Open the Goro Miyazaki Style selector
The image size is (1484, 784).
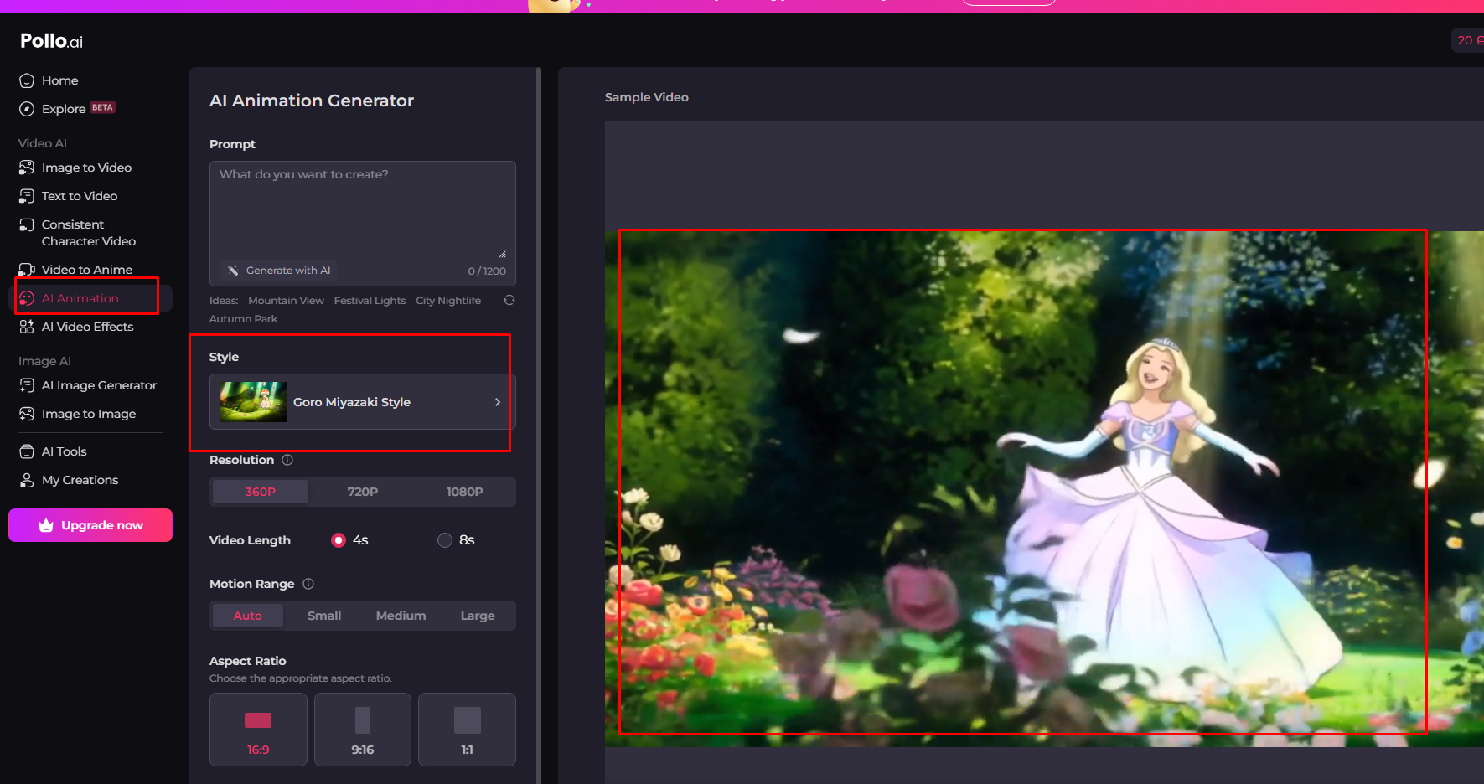pyautogui.click(x=363, y=402)
